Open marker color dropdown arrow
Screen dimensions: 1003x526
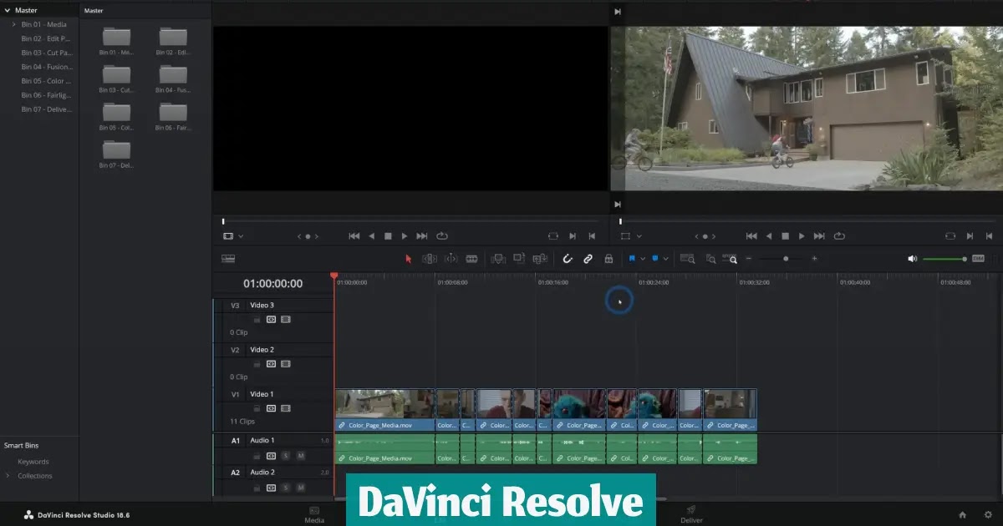coord(665,259)
